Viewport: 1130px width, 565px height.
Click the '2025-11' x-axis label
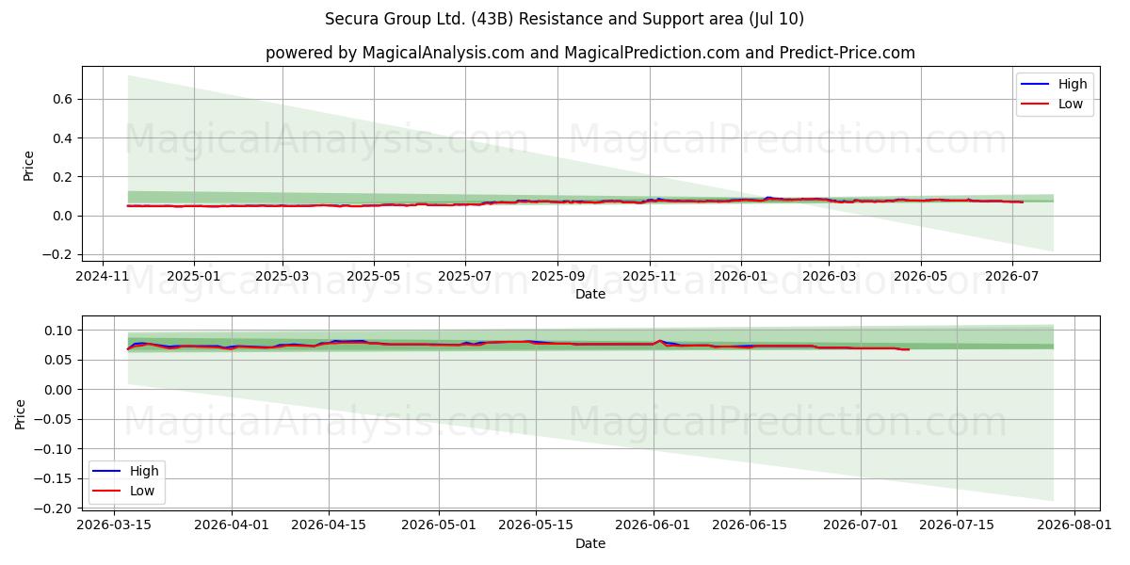click(x=649, y=277)
